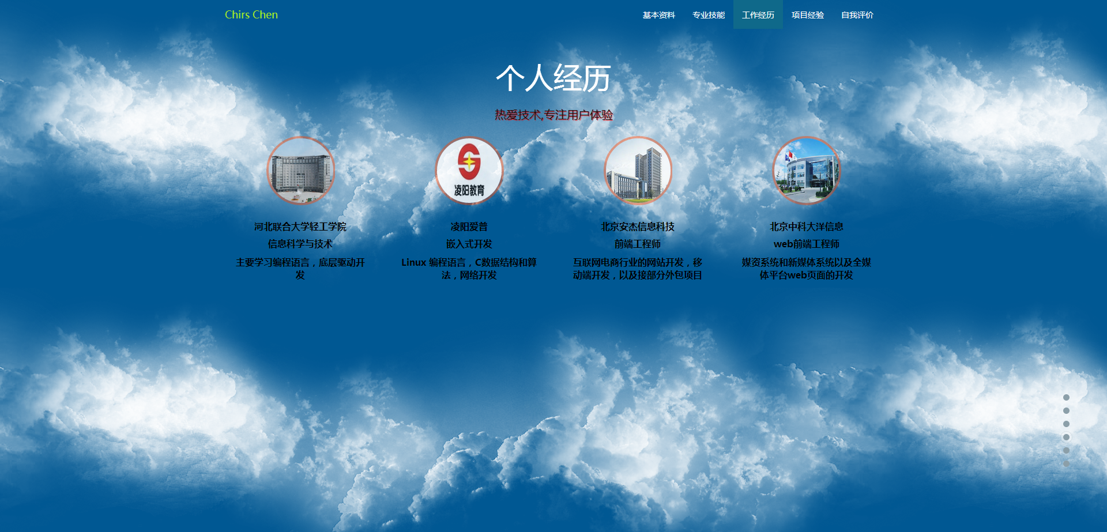Click the description starting 主要学习编程语言
This screenshot has width=1107, height=532.
pos(300,269)
